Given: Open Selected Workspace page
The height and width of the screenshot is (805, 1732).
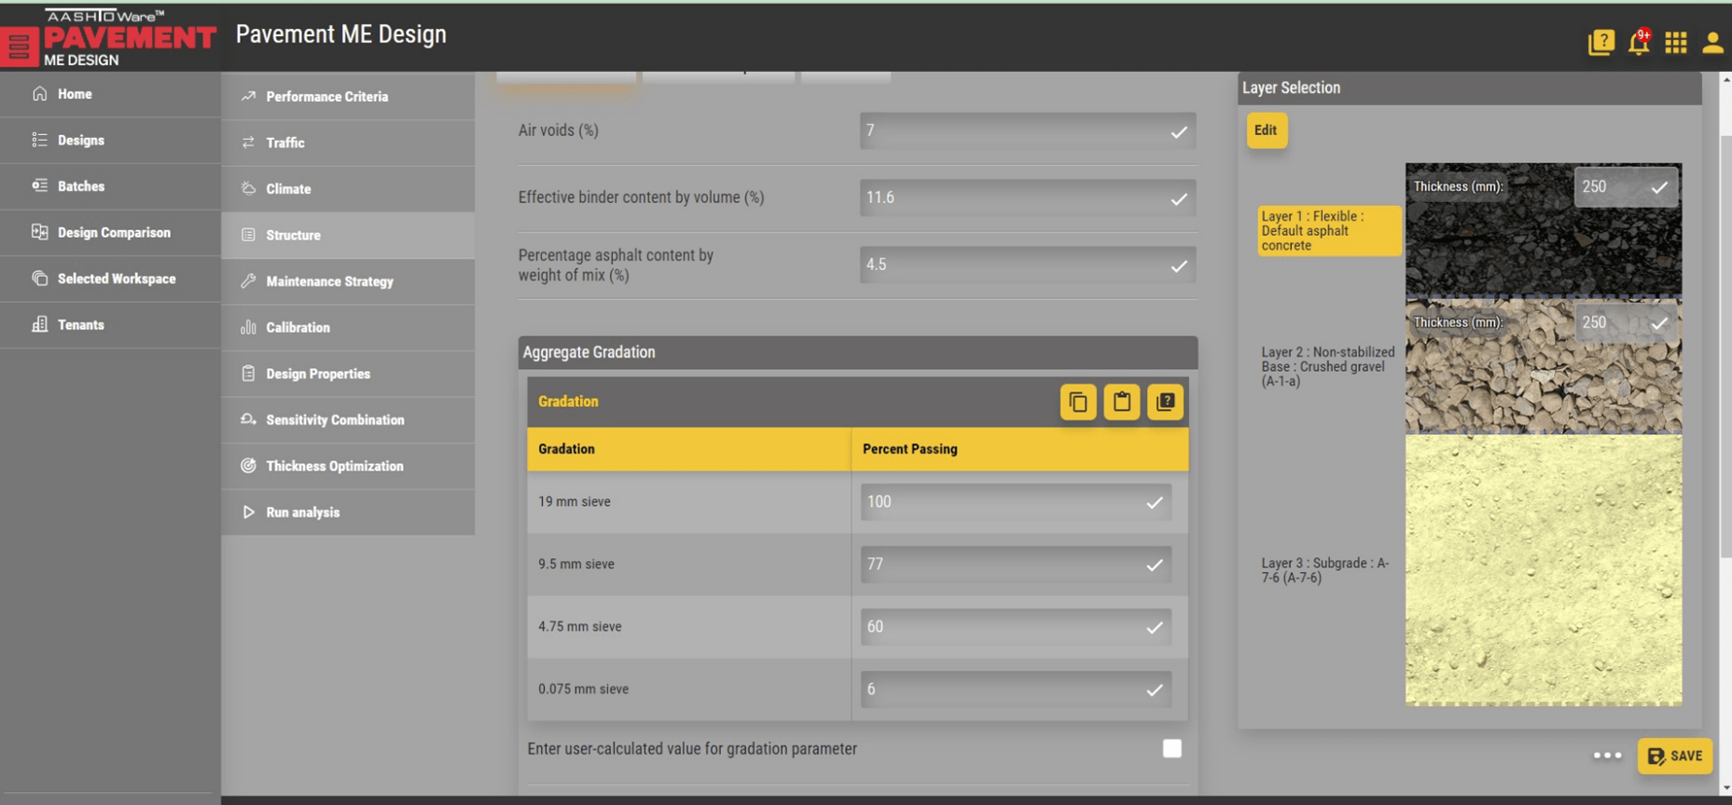Looking at the screenshot, I should [x=111, y=279].
